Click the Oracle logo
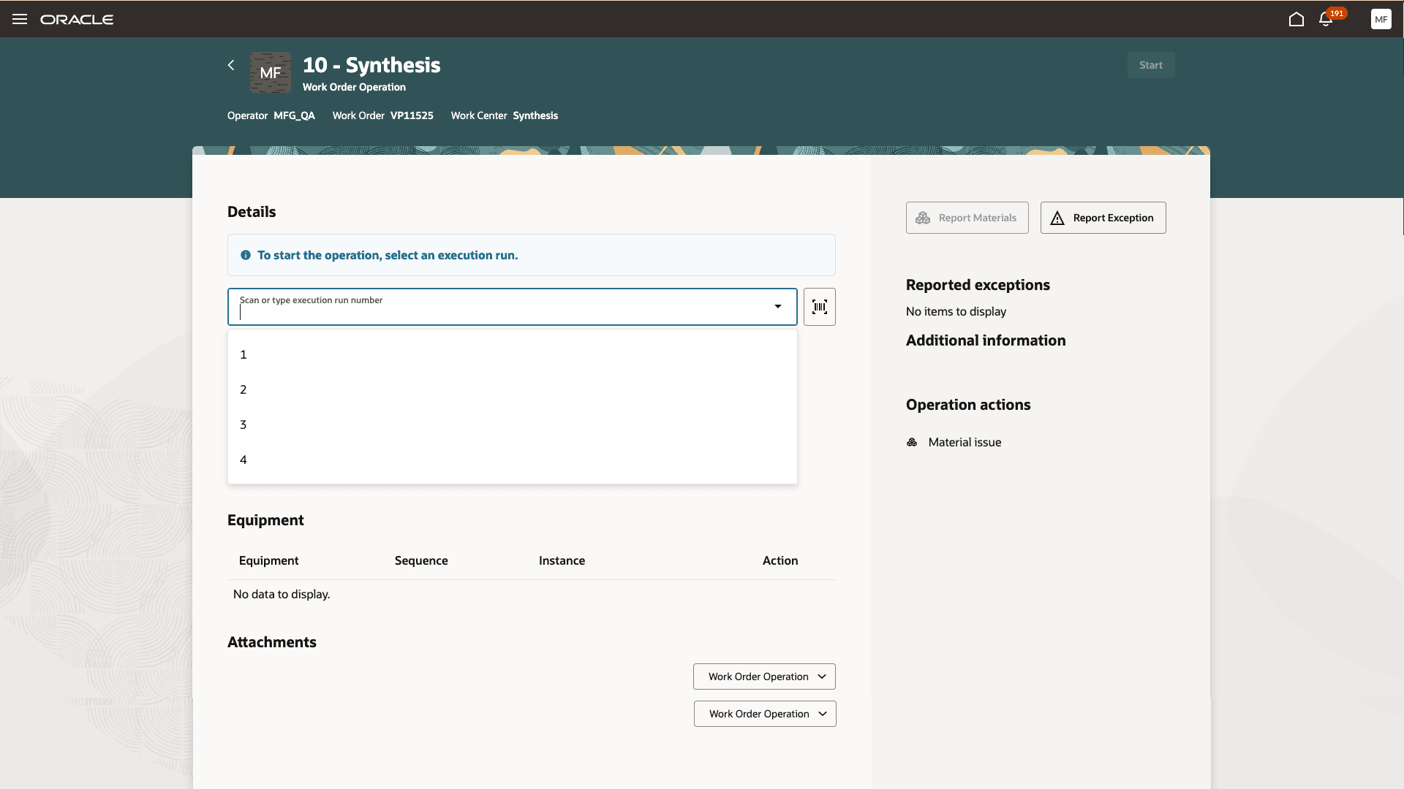The width and height of the screenshot is (1404, 789). pyautogui.click(x=77, y=19)
